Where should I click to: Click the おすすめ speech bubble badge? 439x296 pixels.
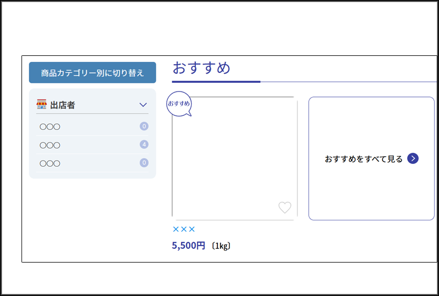[179, 104]
